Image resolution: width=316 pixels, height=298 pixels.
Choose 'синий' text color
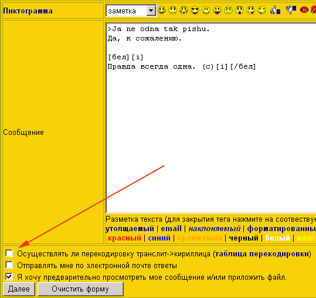coord(159,238)
